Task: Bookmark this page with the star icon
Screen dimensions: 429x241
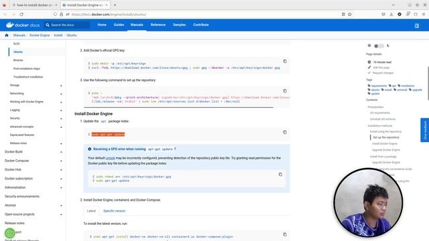Action: click(350, 14)
